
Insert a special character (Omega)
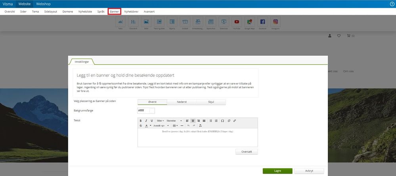click(222, 121)
